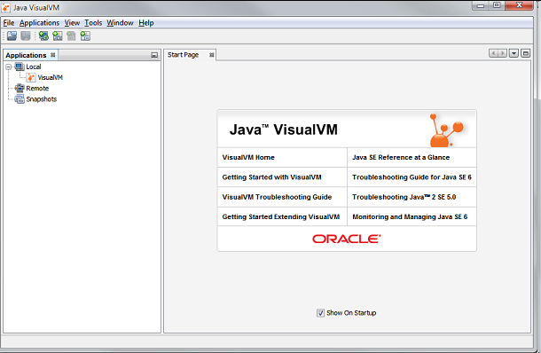
Task: Open the File menu
Action: pos(9,23)
